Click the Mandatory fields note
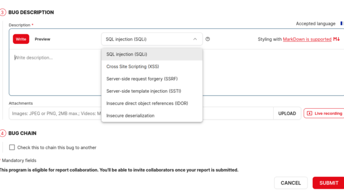 click(x=19, y=160)
